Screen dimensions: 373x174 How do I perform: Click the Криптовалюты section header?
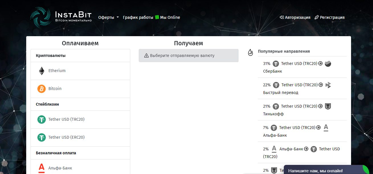(51, 56)
